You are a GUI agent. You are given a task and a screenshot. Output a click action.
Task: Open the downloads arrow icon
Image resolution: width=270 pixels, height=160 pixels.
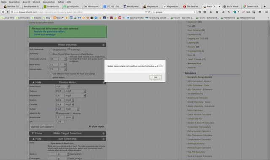coord(211,12)
